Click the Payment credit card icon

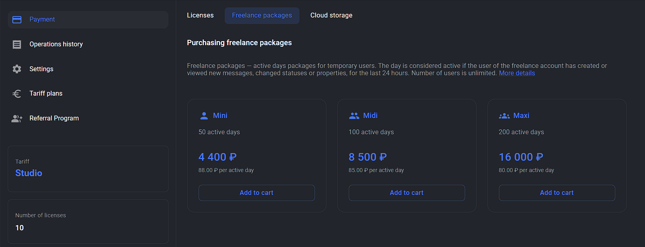tap(17, 20)
